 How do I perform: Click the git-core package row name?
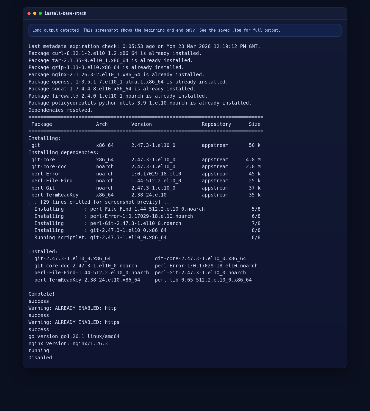43,160
